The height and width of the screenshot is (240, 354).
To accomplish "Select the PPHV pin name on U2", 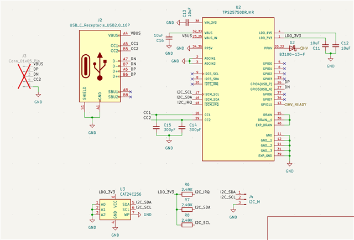I will tap(268, 48).
